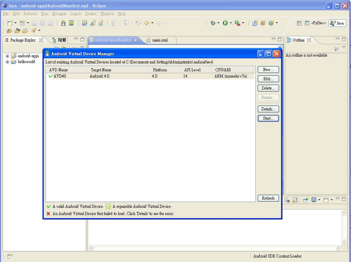Switch to the Java perspective
Screen dimensions: 351x262
click(337, 23)
